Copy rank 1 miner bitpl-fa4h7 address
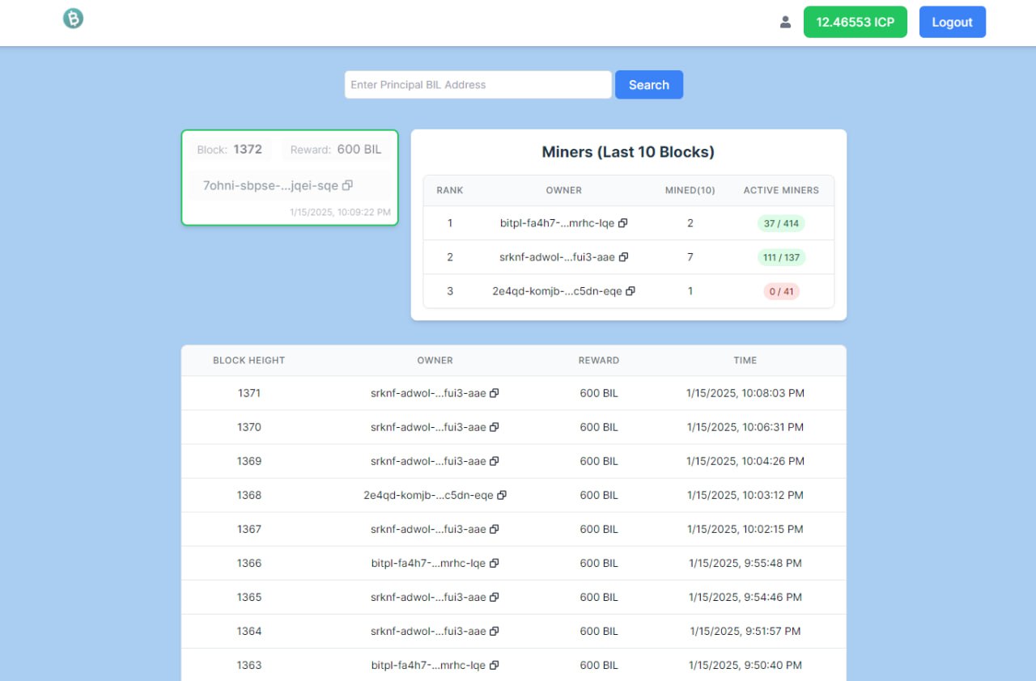The width and height of the screenshot is (1036, 681). 623,223
